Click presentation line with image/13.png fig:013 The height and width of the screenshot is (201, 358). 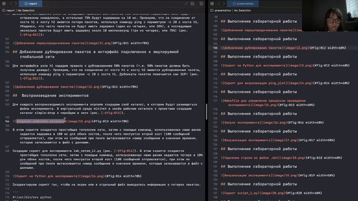click(285, 65)
